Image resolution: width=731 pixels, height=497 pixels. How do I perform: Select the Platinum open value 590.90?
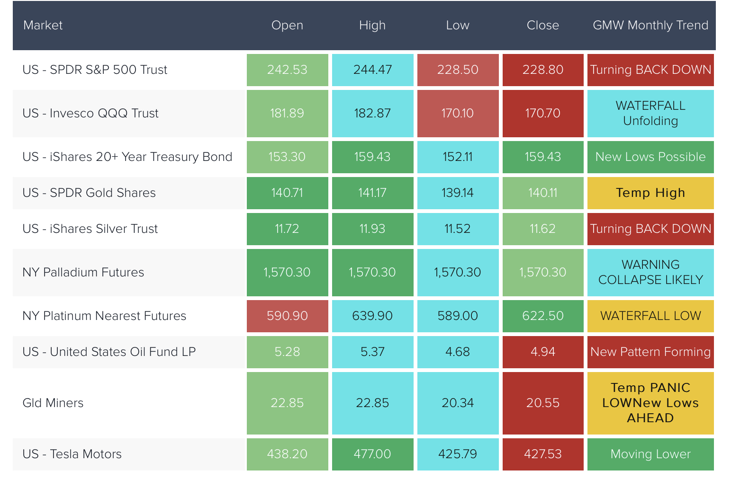287,316
